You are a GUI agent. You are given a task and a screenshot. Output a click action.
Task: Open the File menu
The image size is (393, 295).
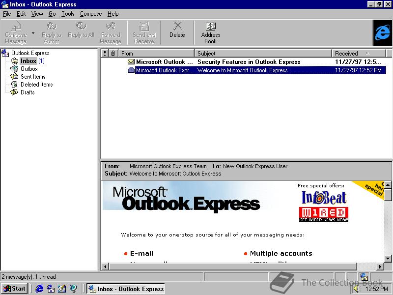7,14
